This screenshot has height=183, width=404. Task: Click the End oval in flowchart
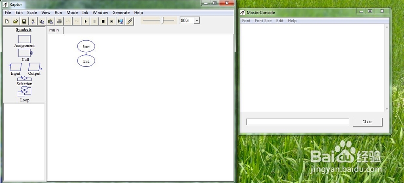[86, 61]
